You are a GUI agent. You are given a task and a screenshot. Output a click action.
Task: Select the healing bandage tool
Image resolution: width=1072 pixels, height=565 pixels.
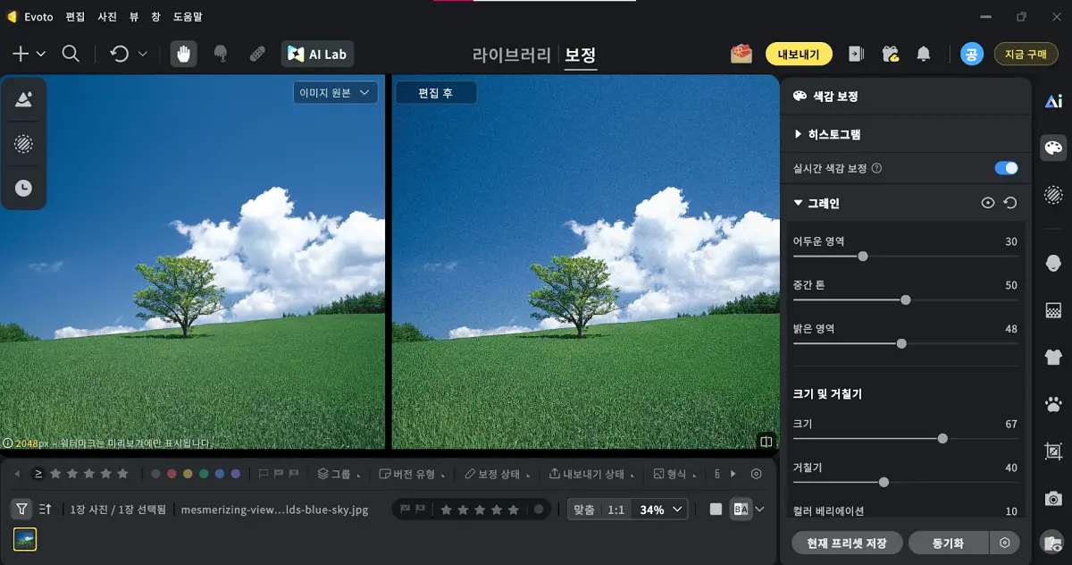point(256,54)
